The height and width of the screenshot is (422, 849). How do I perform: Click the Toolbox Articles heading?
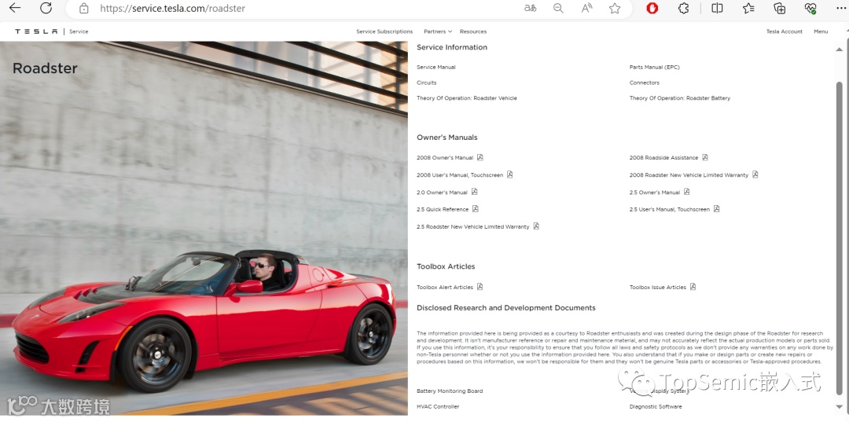446,266
